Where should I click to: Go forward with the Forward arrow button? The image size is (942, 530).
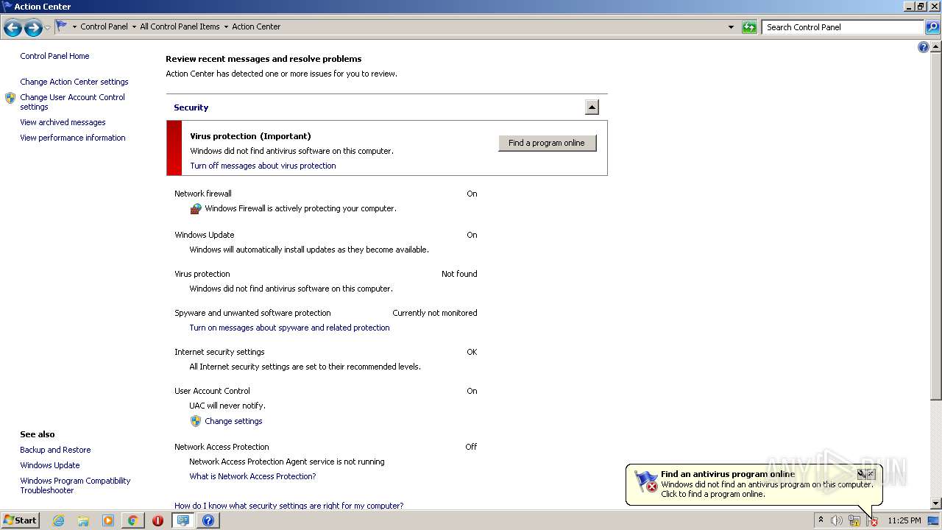[x=33, y=28]
